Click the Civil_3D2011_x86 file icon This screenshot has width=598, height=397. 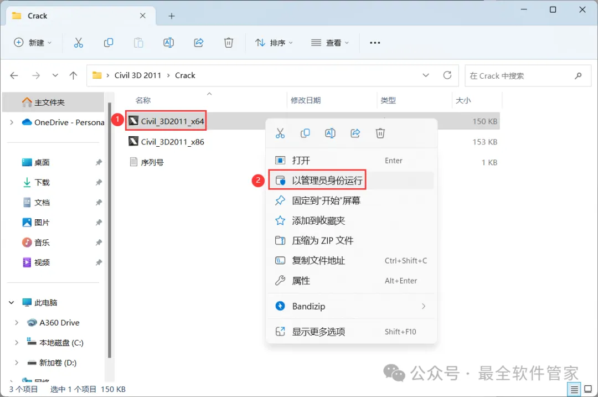tap(133, 142)
